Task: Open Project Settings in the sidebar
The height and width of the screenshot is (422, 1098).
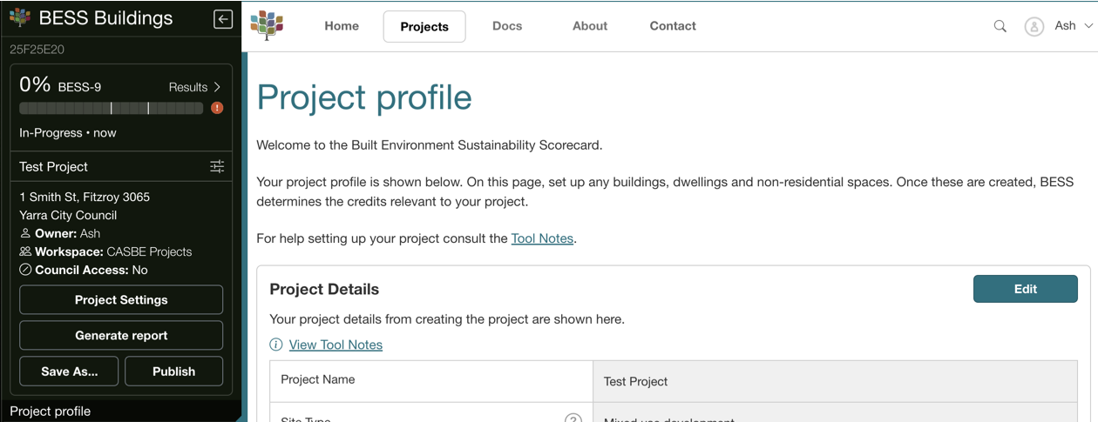Action: pyautogui.click(x=121, y=299)
